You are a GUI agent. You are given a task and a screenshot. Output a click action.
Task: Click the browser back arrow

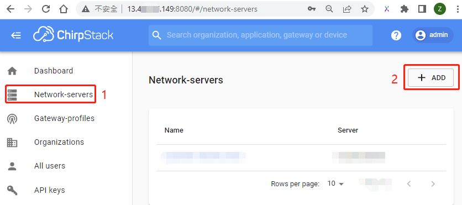click(x=11, y=9)
